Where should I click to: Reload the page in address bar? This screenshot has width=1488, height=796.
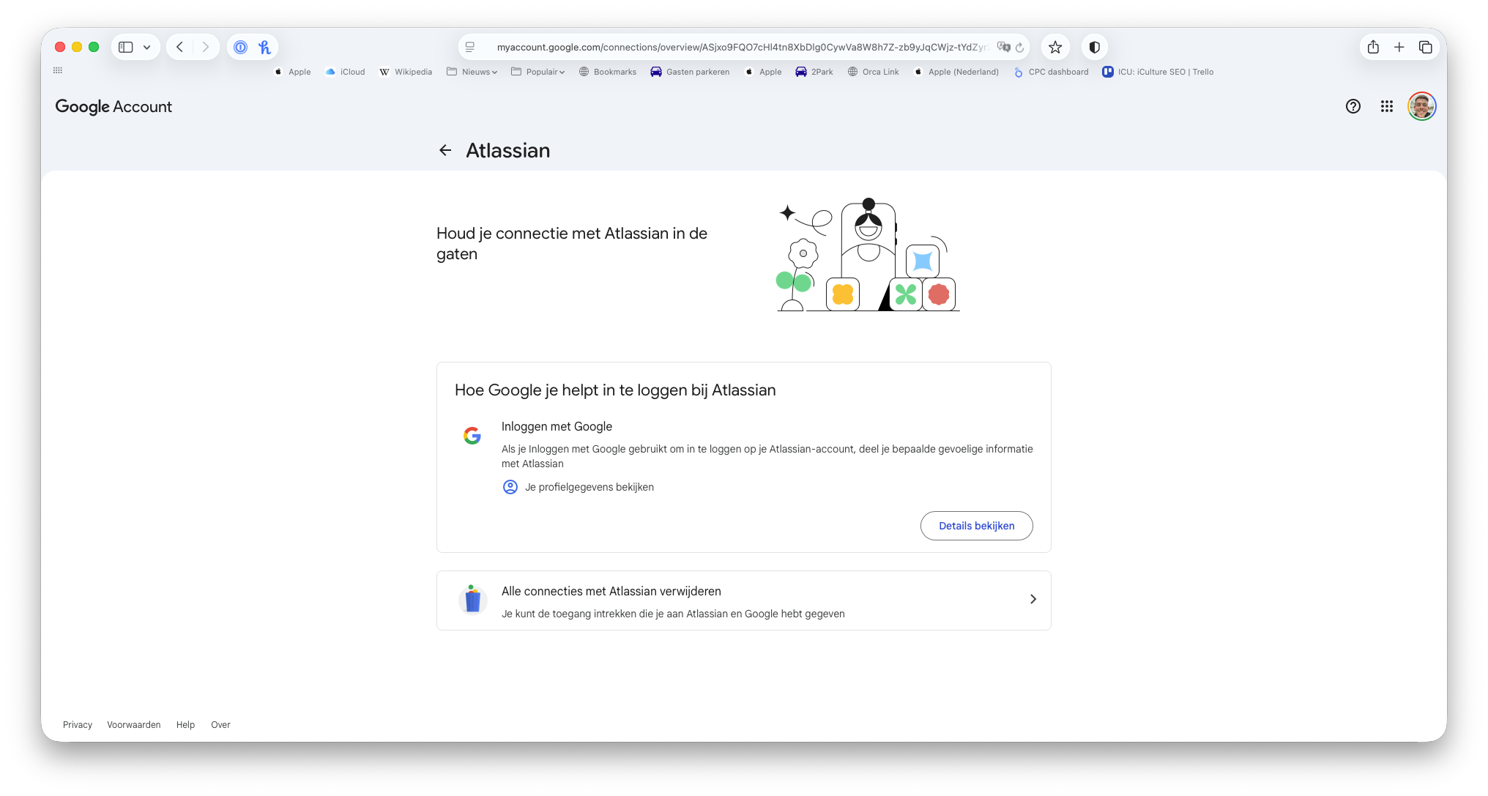[x=1019, y=47]
